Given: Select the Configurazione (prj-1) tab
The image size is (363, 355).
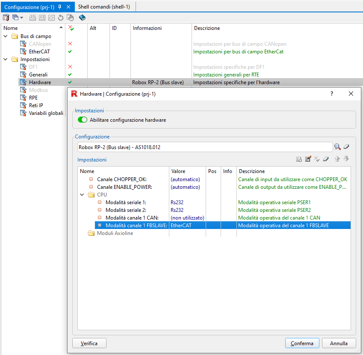Looking at the screenshot, I should [29, 7].
